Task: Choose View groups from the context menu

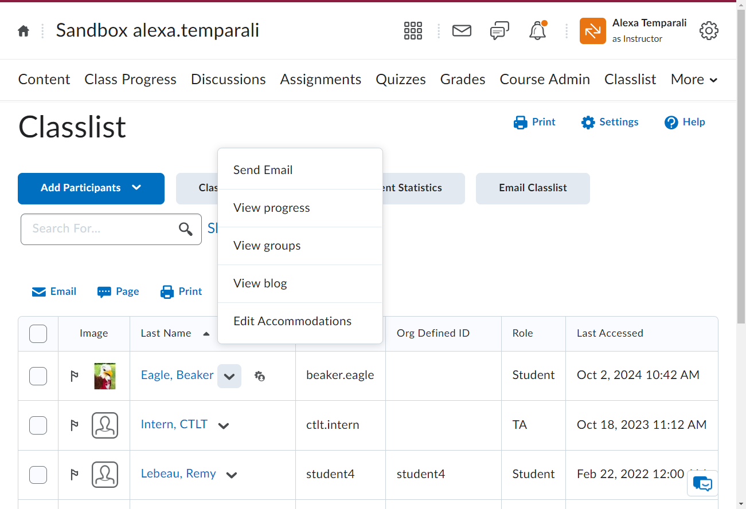Action: pyautogui.click(x=300, y=246)
